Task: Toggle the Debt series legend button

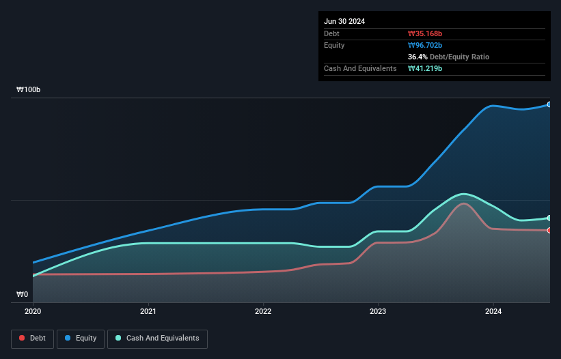Action: tap(32, 339)
